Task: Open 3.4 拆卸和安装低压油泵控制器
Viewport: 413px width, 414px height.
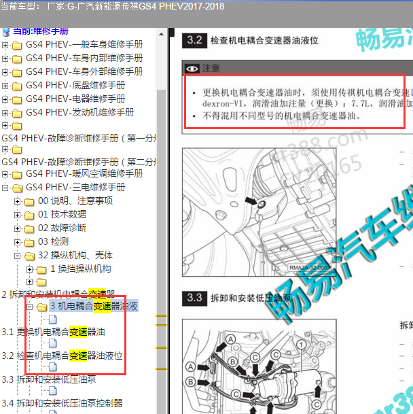Action: click(62, 403)
